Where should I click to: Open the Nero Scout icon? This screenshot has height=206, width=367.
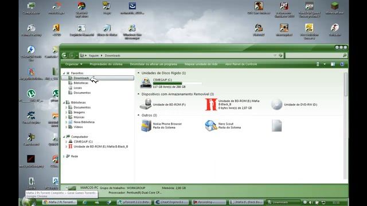click(211, 126)
